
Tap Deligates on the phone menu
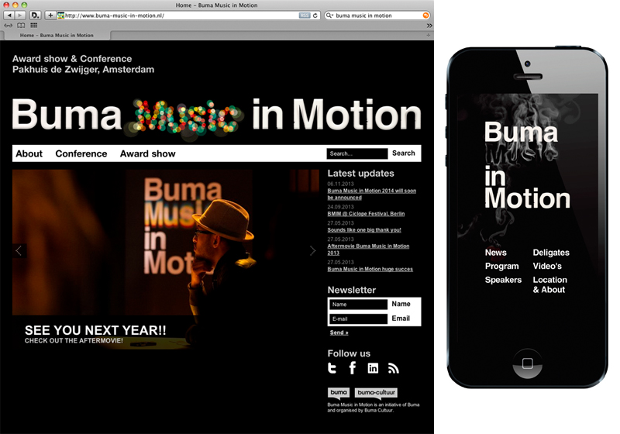point(551,253)
